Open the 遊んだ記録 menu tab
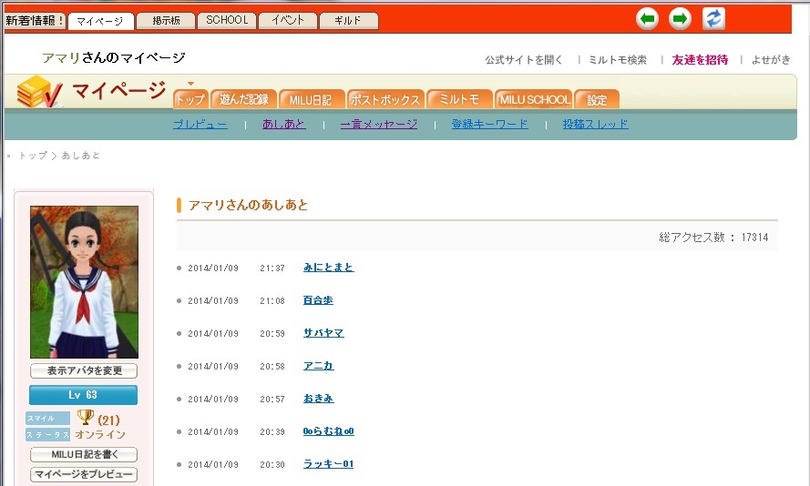Screen dimensions: 810x486 point(243,99)
